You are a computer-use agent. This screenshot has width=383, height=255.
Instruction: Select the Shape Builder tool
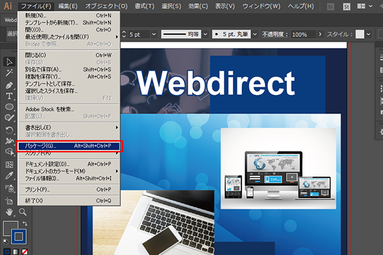click(x=10, y=152)
